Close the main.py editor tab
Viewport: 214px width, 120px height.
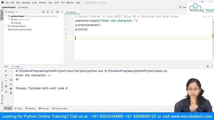(78, 12)
